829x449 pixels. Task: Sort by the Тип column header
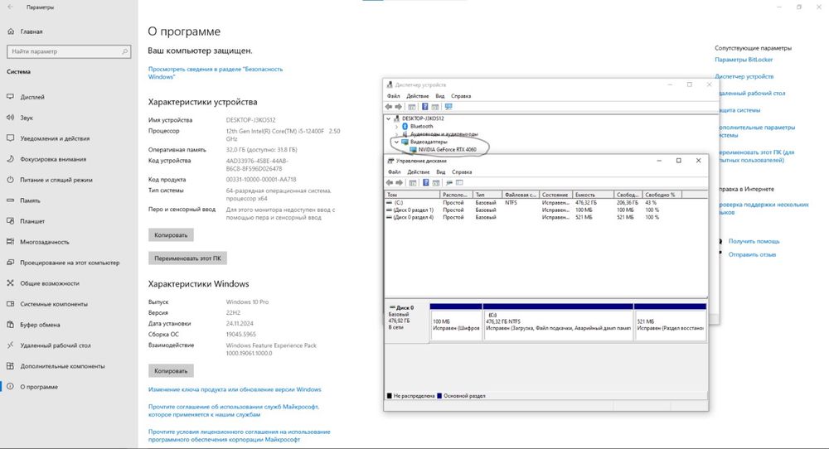(487, 195)
